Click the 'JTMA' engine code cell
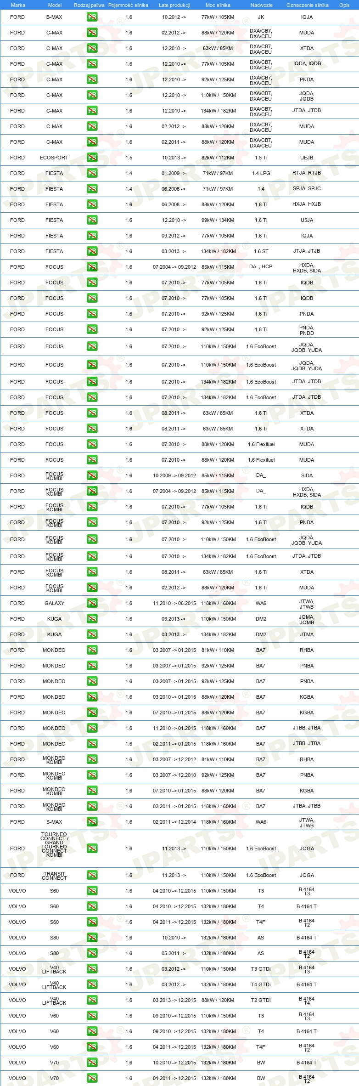The height and width of the screenshot is (1086, 359). coord(307,634)
